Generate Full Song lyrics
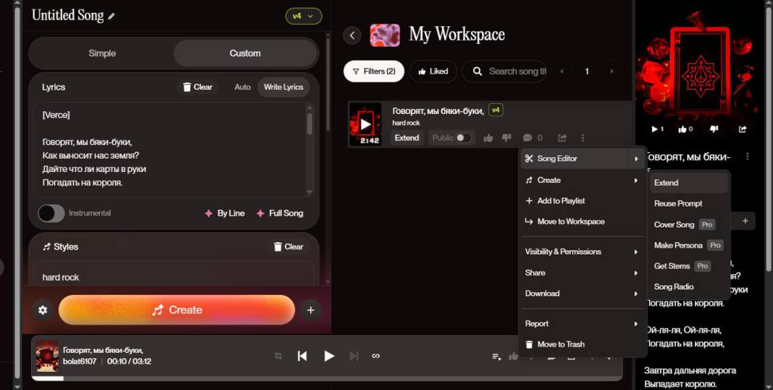 click(280, 213)
